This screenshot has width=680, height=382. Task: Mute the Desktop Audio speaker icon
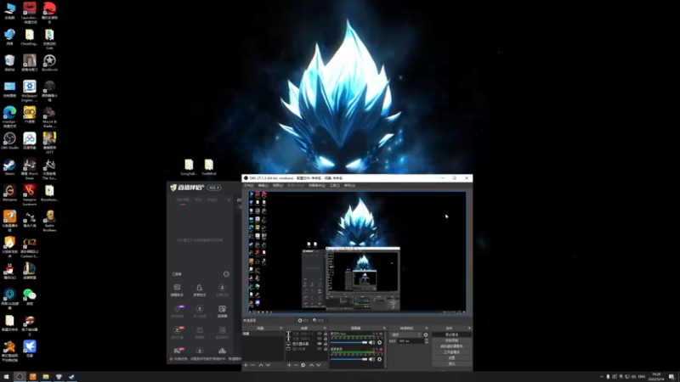371,359
